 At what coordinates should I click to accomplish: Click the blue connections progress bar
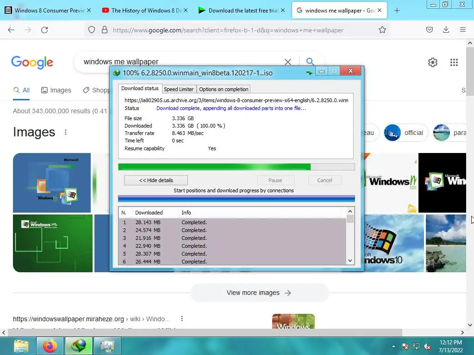pos(237,198)
